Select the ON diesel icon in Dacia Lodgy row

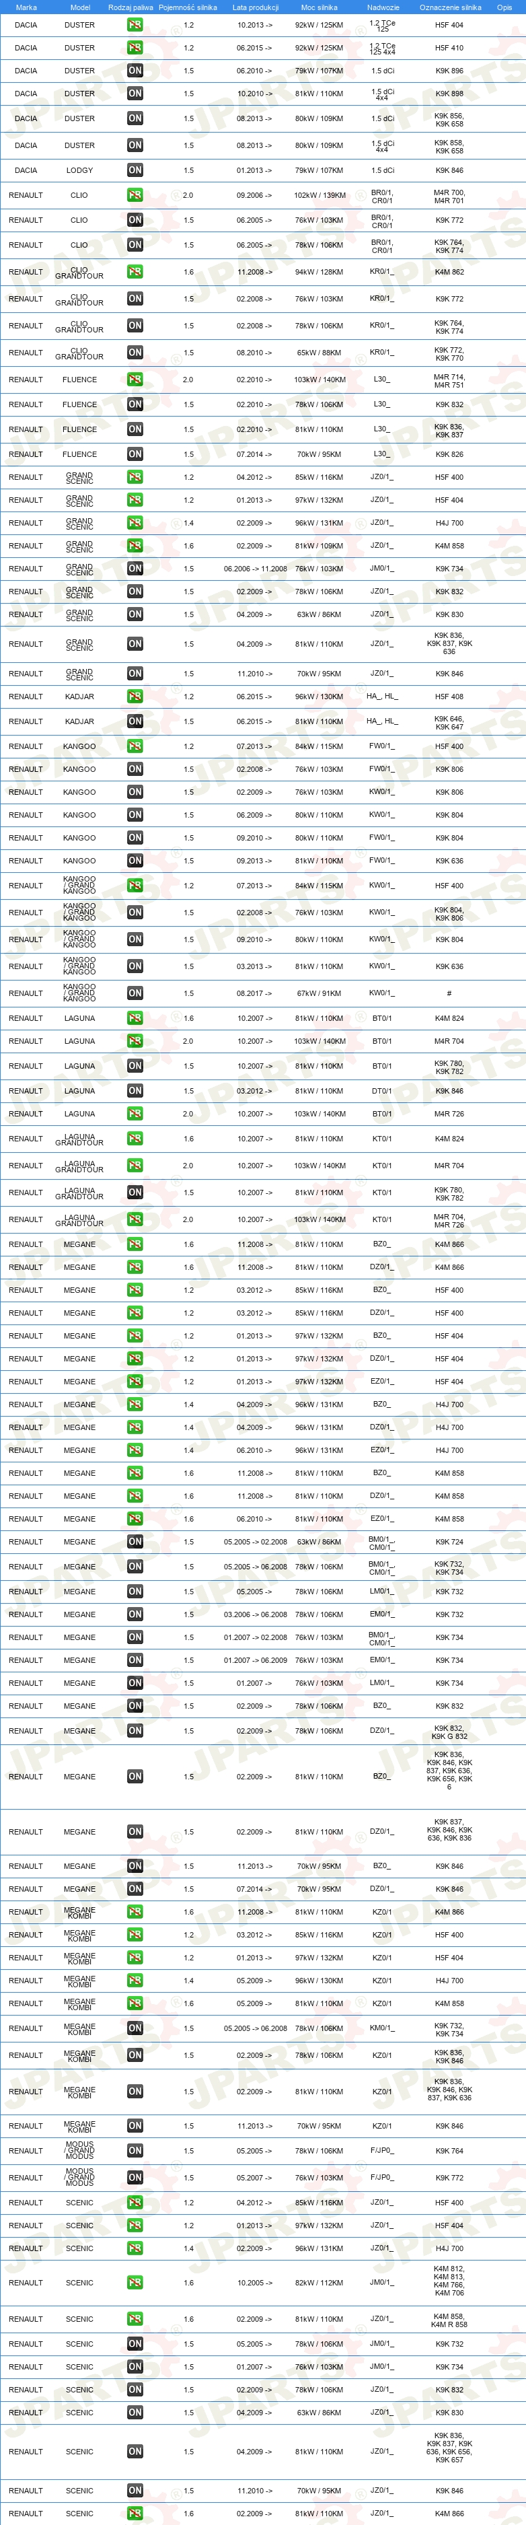135,170
